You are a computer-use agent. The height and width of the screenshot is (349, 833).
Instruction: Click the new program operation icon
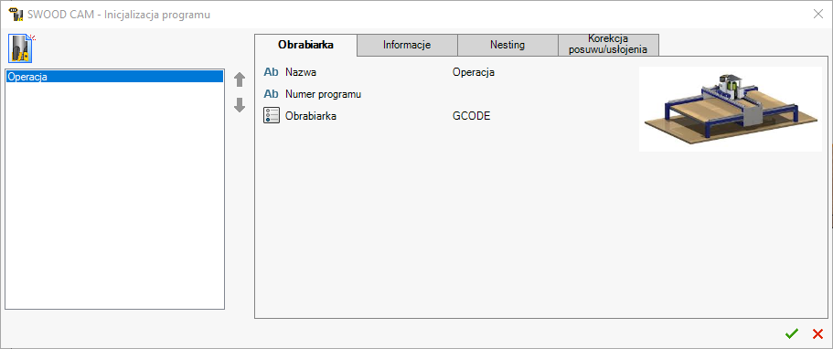coord(21,48)
